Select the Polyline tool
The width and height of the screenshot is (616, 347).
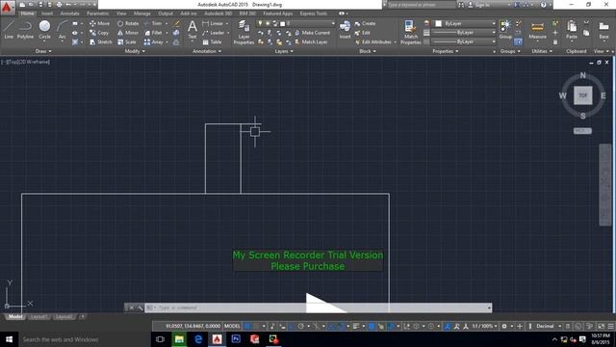25,30
